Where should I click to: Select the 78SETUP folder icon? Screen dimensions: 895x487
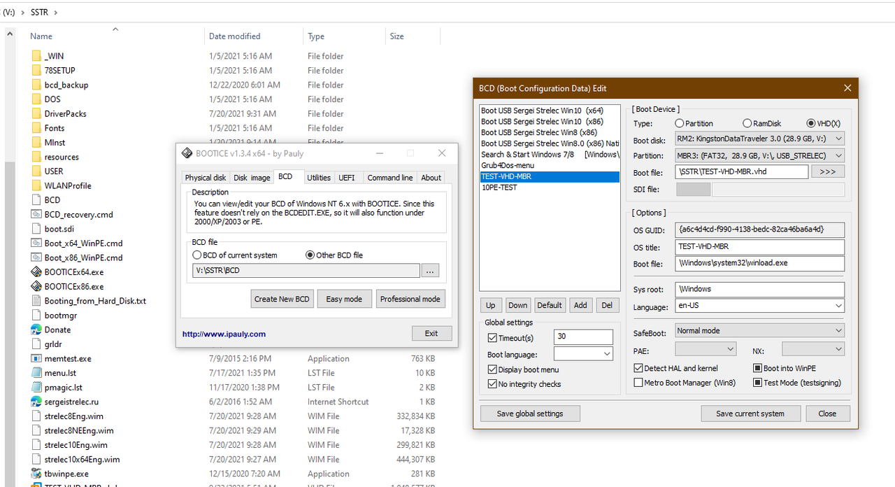coord(36,71)
